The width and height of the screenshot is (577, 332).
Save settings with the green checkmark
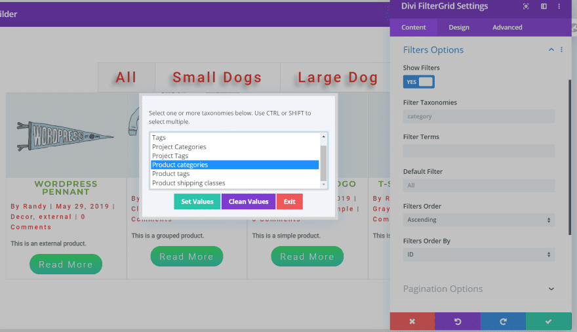tap(548, 322)
